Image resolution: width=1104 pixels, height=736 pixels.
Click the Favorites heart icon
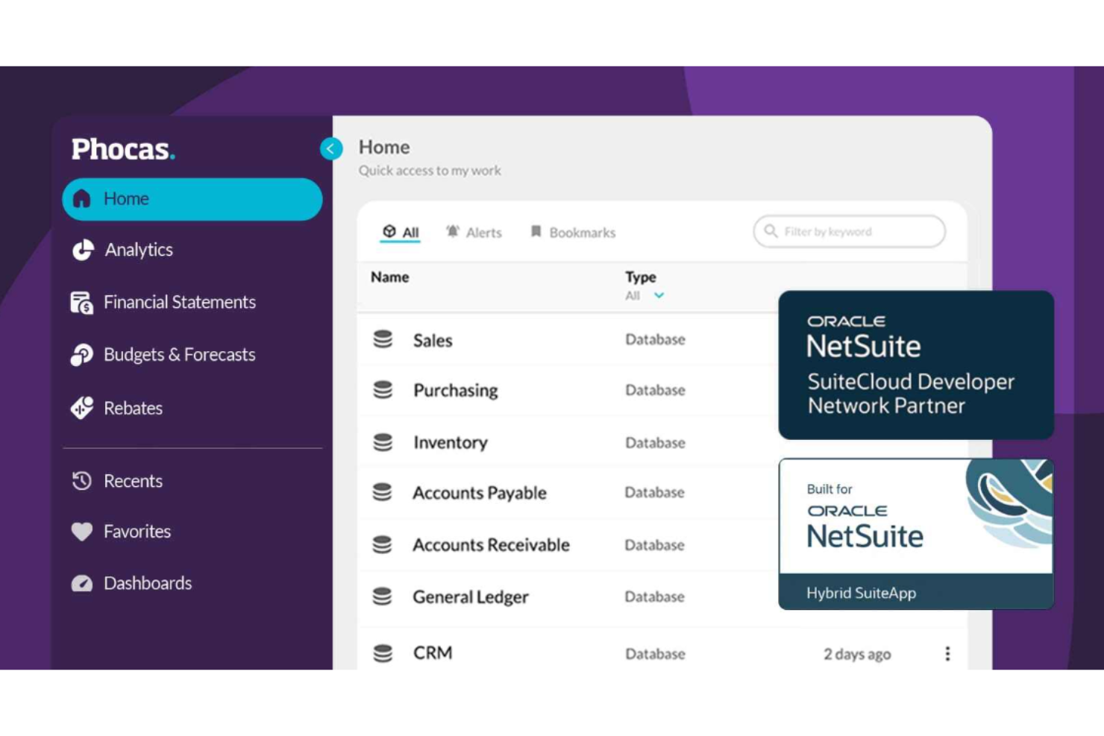[x=82, y=532]
